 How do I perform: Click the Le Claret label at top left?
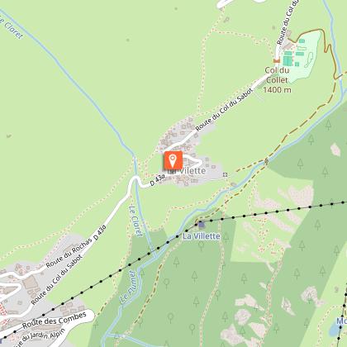pos(11,28)
